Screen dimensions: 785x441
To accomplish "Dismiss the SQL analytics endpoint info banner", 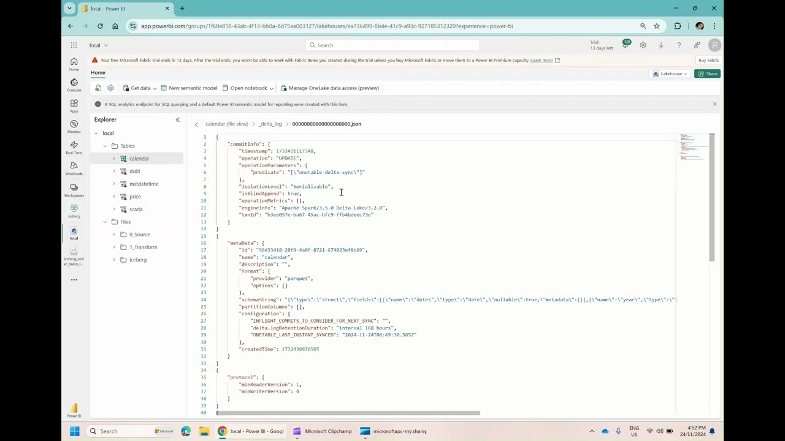I will pyautogui.click(x=714, y=104).
